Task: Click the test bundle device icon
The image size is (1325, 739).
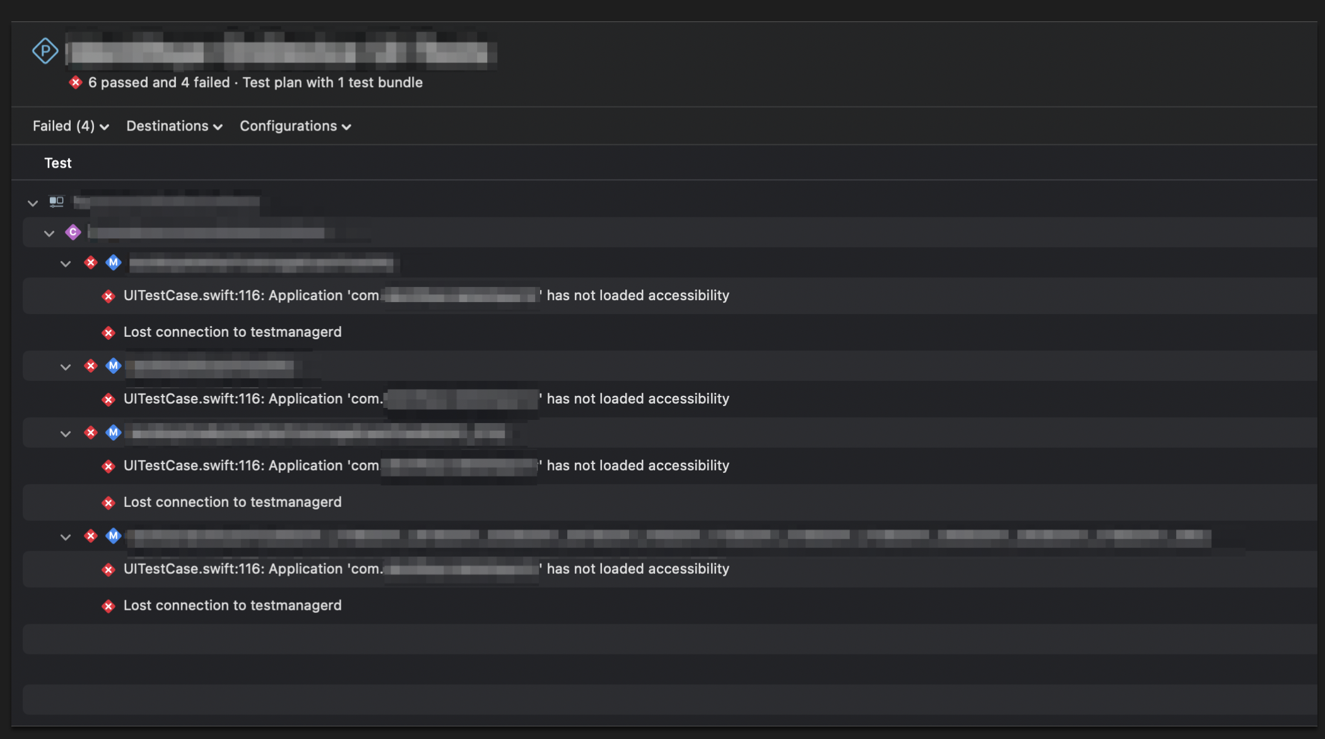Action: click(x=57, y=202)
